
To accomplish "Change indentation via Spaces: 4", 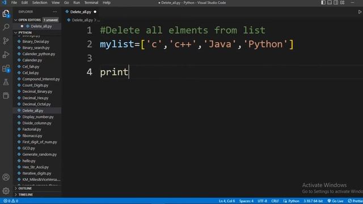I will pos(246,201).
